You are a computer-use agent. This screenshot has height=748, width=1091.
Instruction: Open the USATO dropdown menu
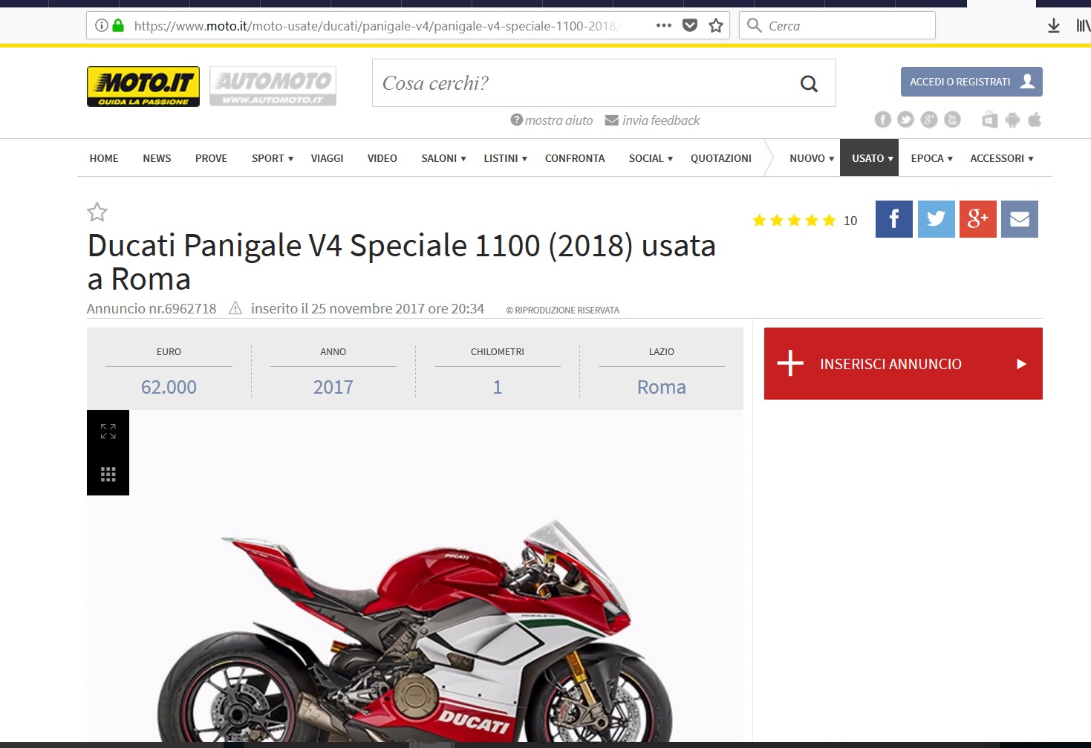coord(870,157)
